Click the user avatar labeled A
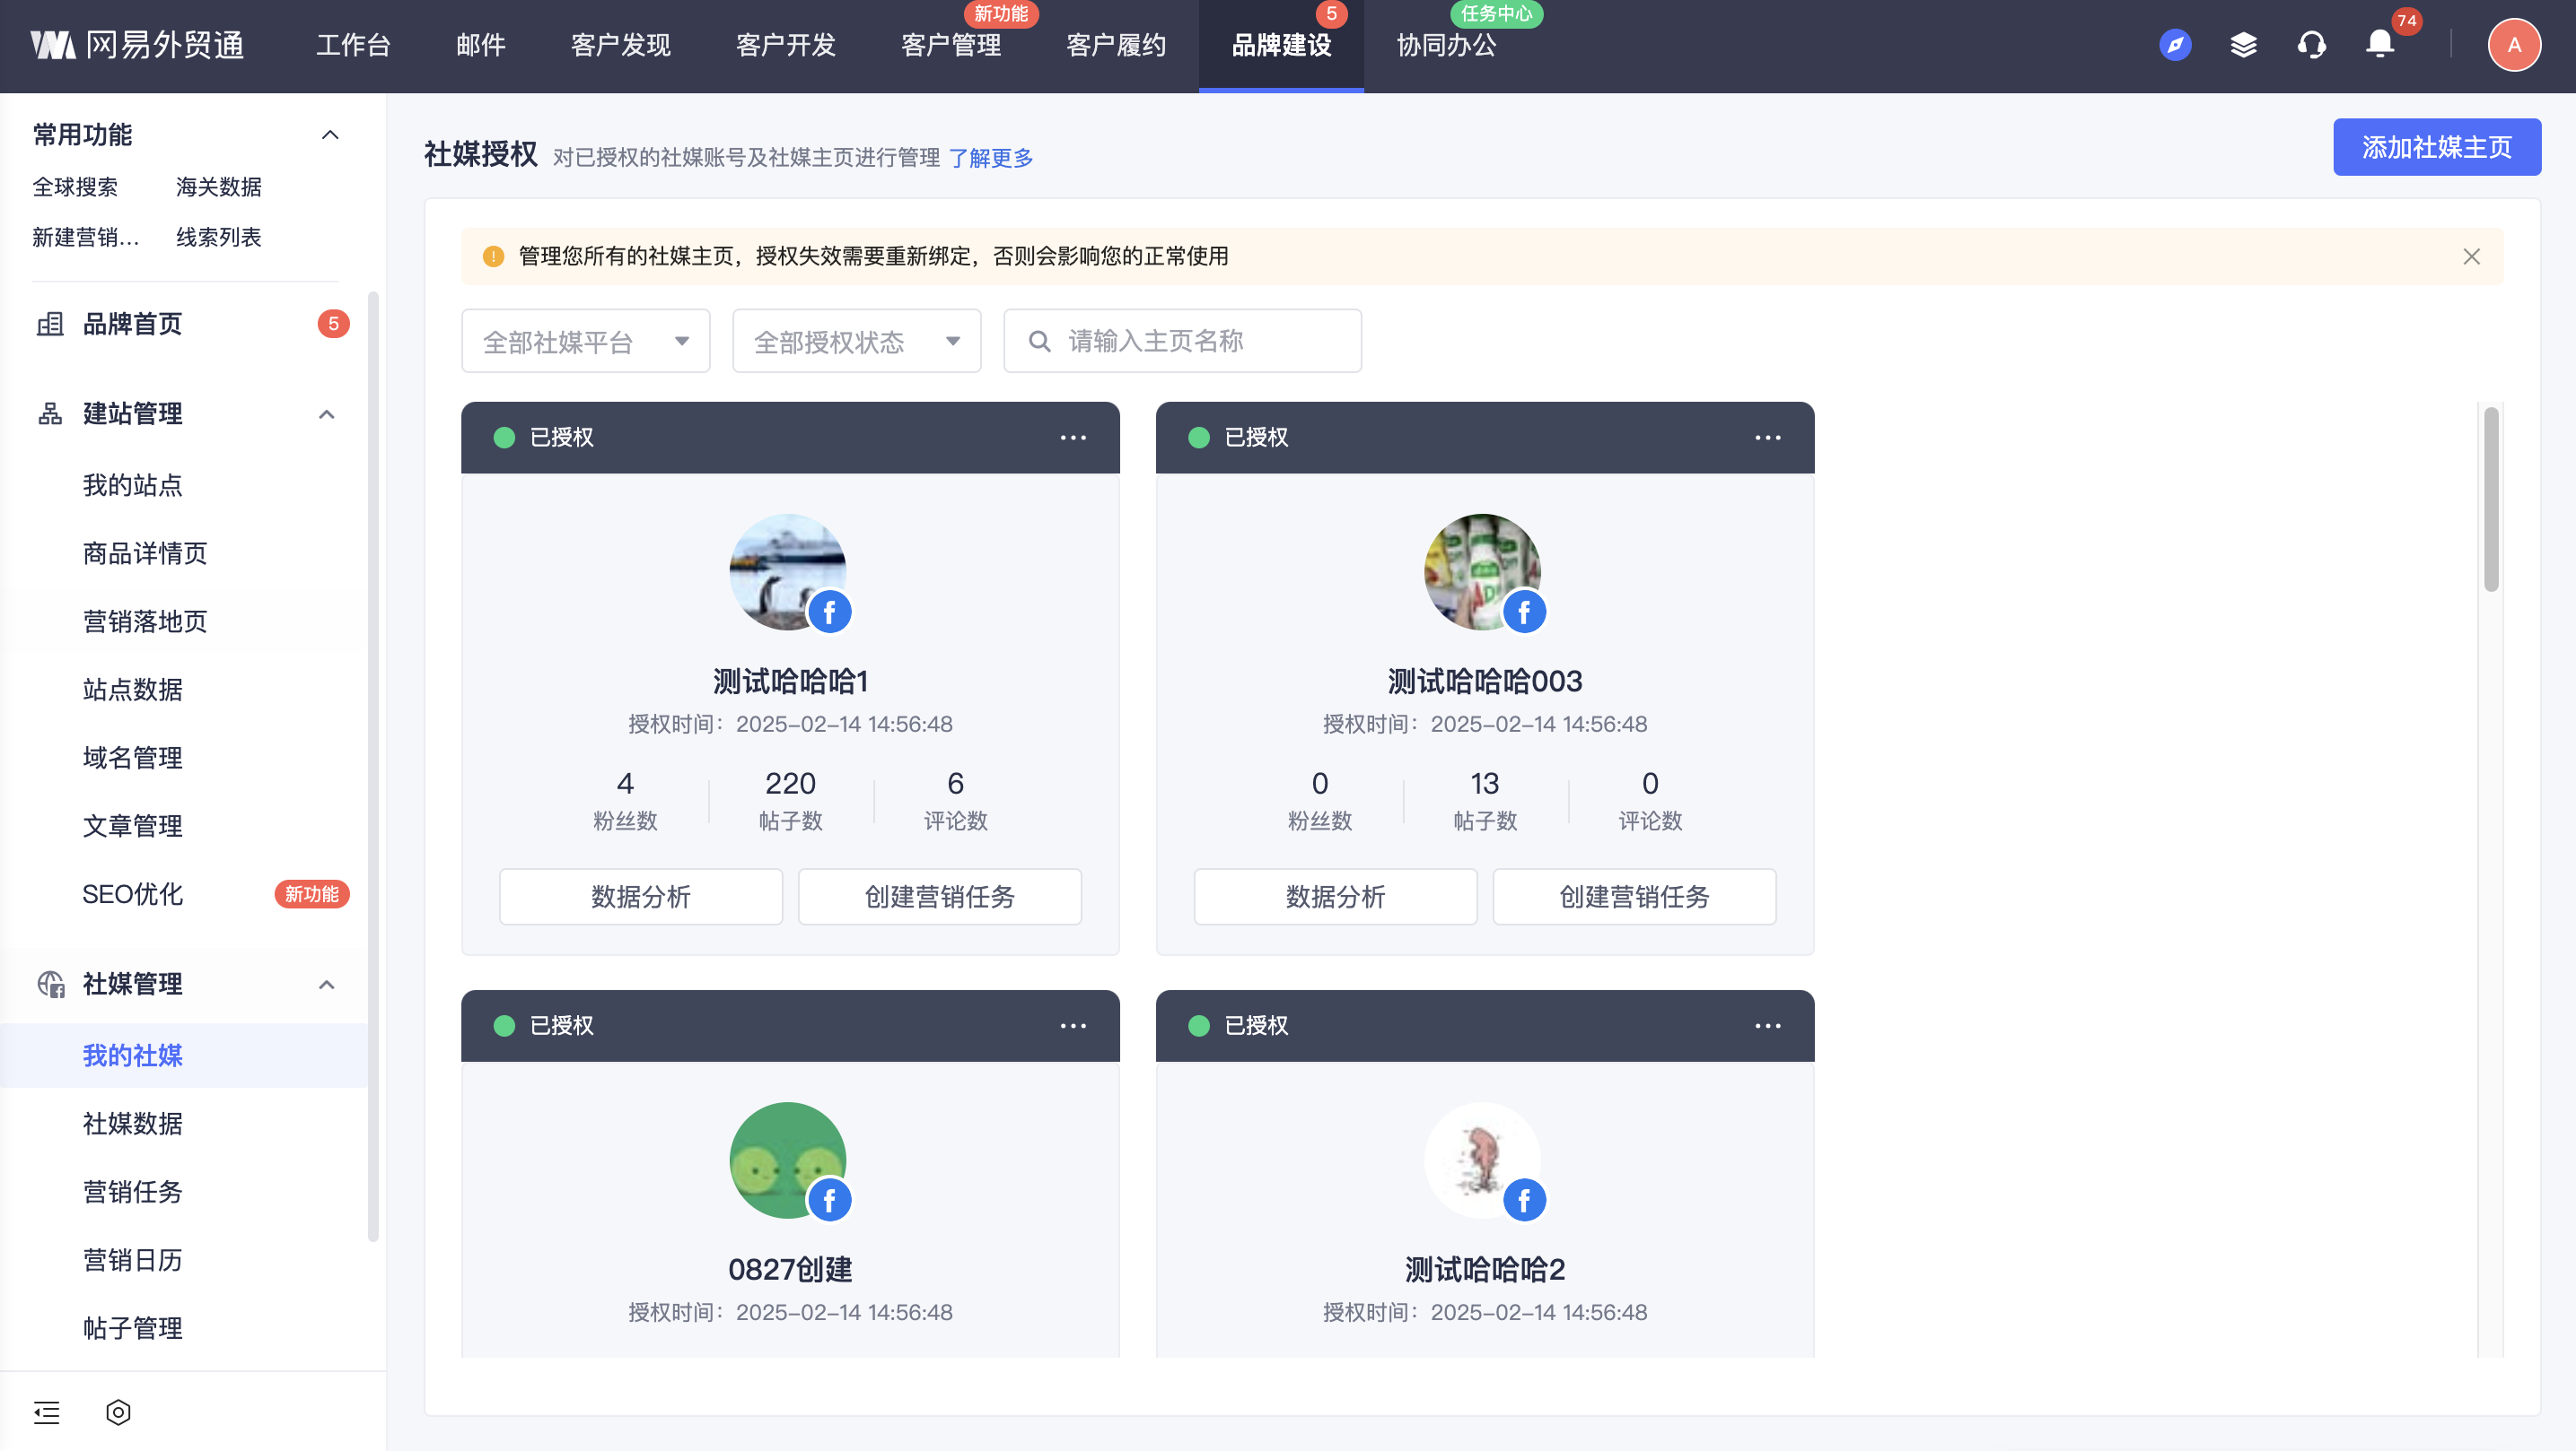 click(2513, 45)
